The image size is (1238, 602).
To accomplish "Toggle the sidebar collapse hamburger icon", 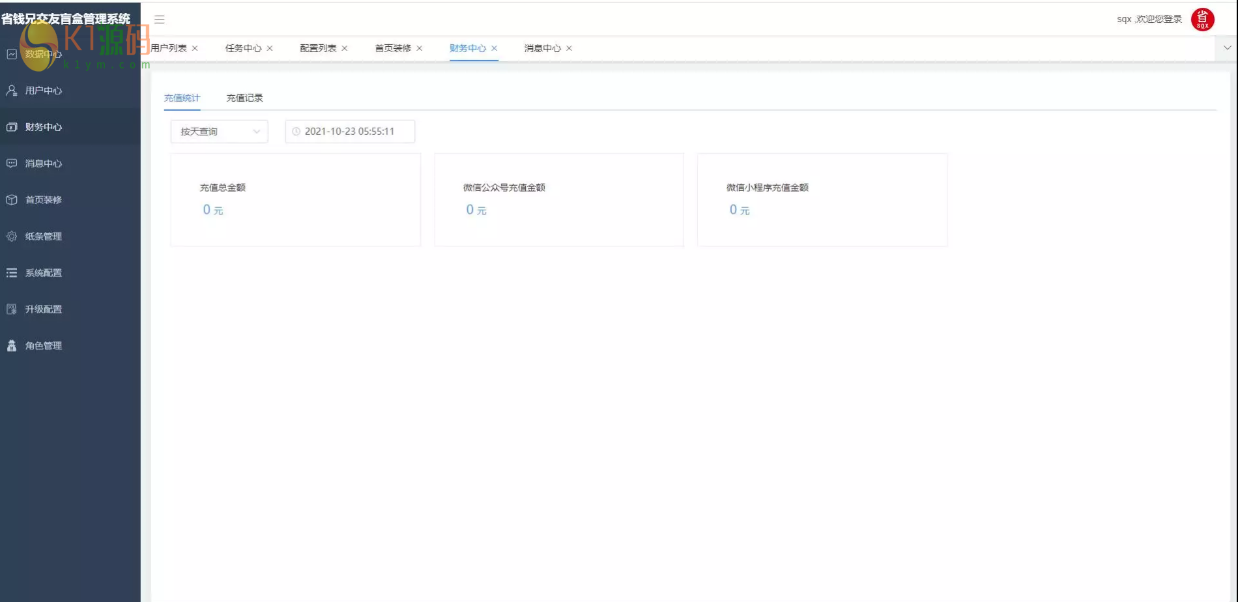I will 159,20.
